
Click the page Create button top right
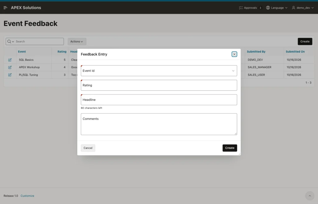pos(305,42)
